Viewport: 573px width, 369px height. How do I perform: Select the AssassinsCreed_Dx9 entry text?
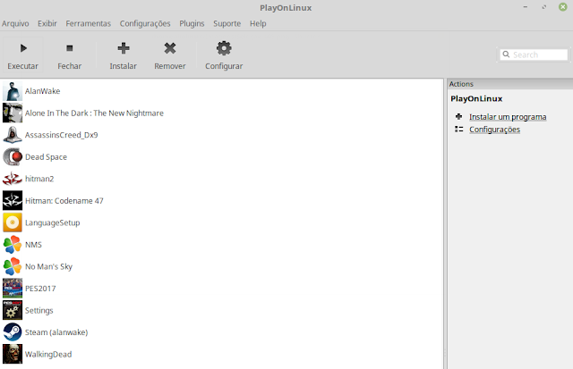point(62,135)
